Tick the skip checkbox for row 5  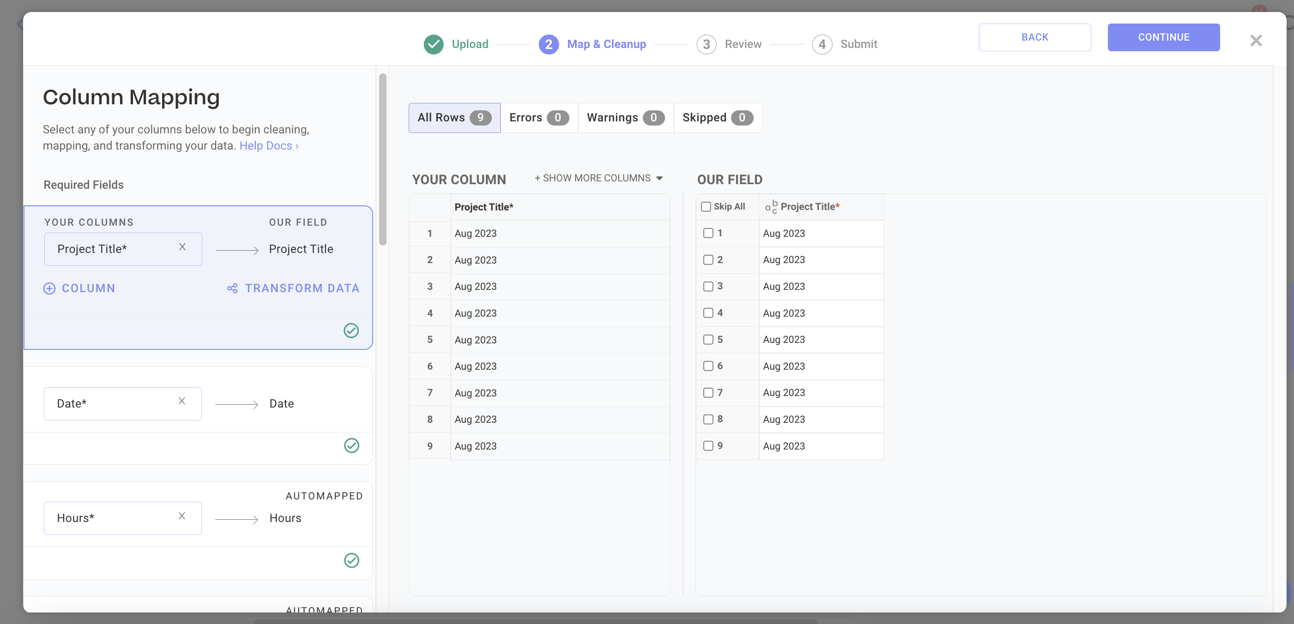coord(708,339)
